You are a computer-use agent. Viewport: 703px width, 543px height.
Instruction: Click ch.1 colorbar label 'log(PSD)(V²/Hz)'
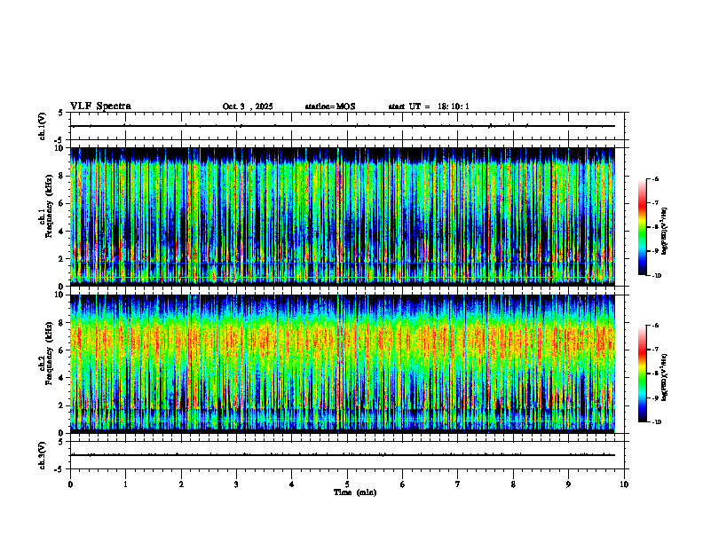pos(665,232)
